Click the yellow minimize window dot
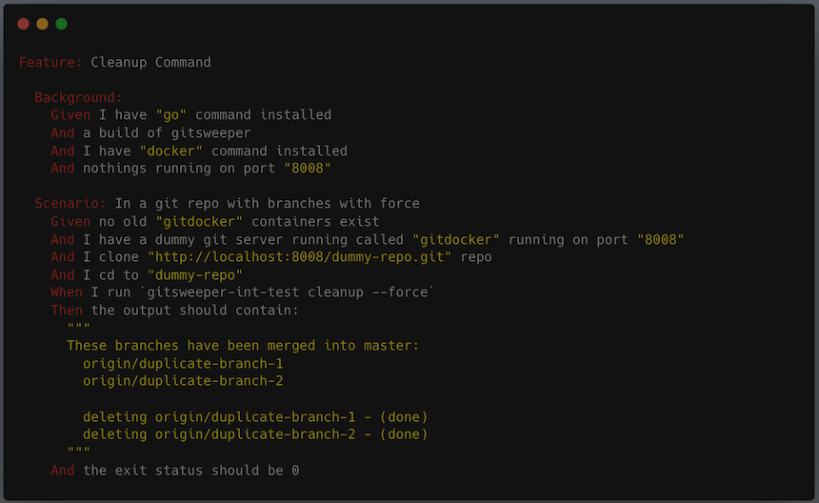The image size is (819, 503). tap(42, 24)
